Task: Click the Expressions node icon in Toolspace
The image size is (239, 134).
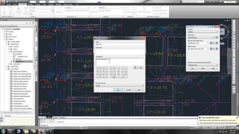Action: click(x=13, y=61)
